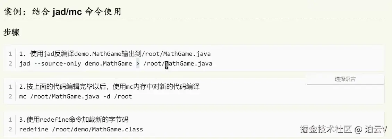Click the mc keyword starting the compile command
The image size is (392, 139).
point(23,96)
